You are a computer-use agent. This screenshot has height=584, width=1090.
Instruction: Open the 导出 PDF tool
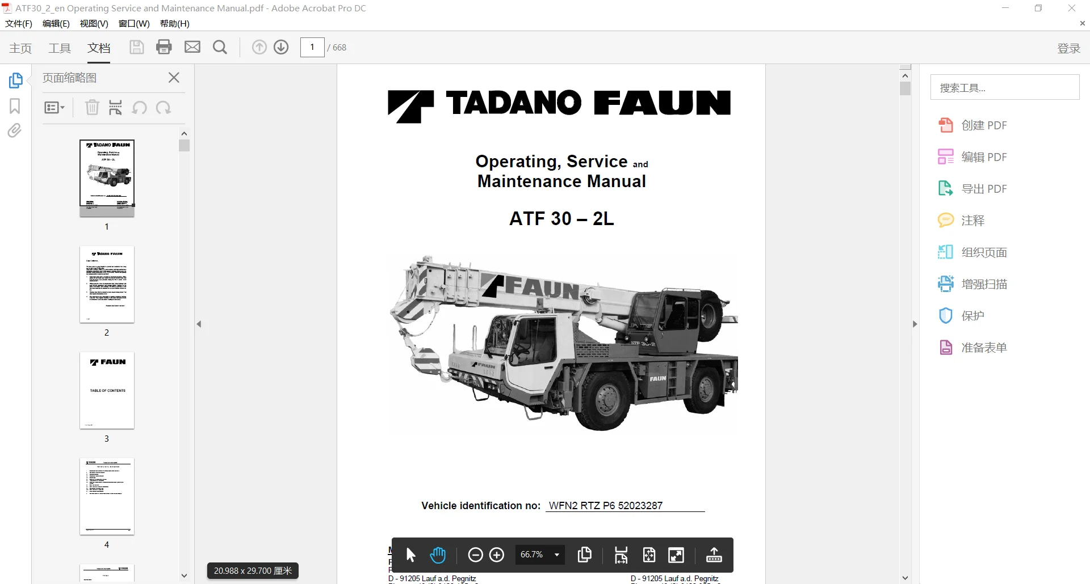point(972,189)
